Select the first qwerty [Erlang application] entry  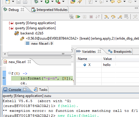tap(35, 23)
